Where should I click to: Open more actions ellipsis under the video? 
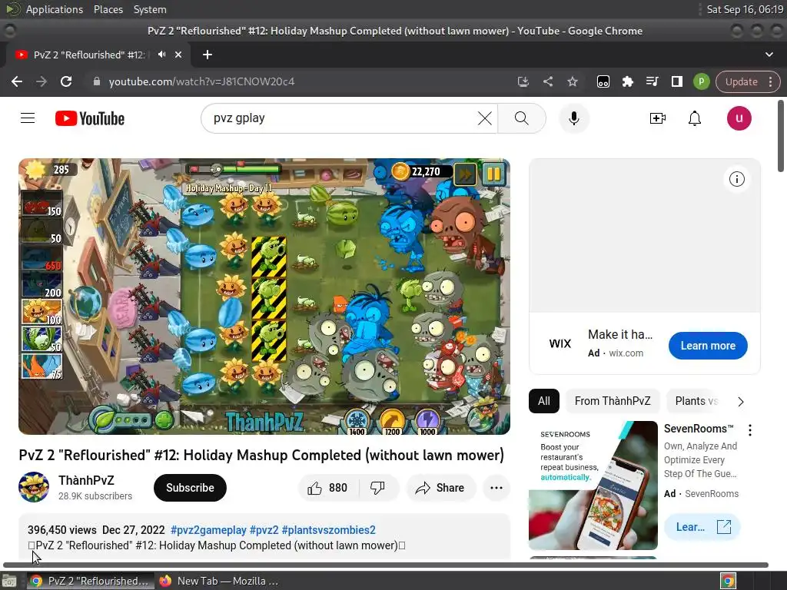click(496, 488)
